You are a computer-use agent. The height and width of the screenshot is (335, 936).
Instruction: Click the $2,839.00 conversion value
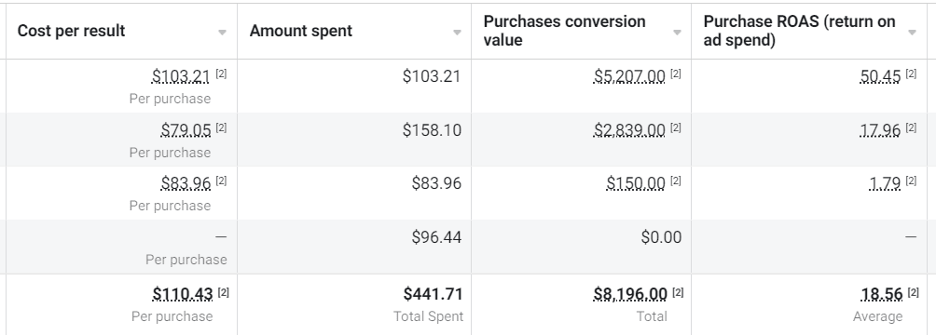(x=629, y=130)
